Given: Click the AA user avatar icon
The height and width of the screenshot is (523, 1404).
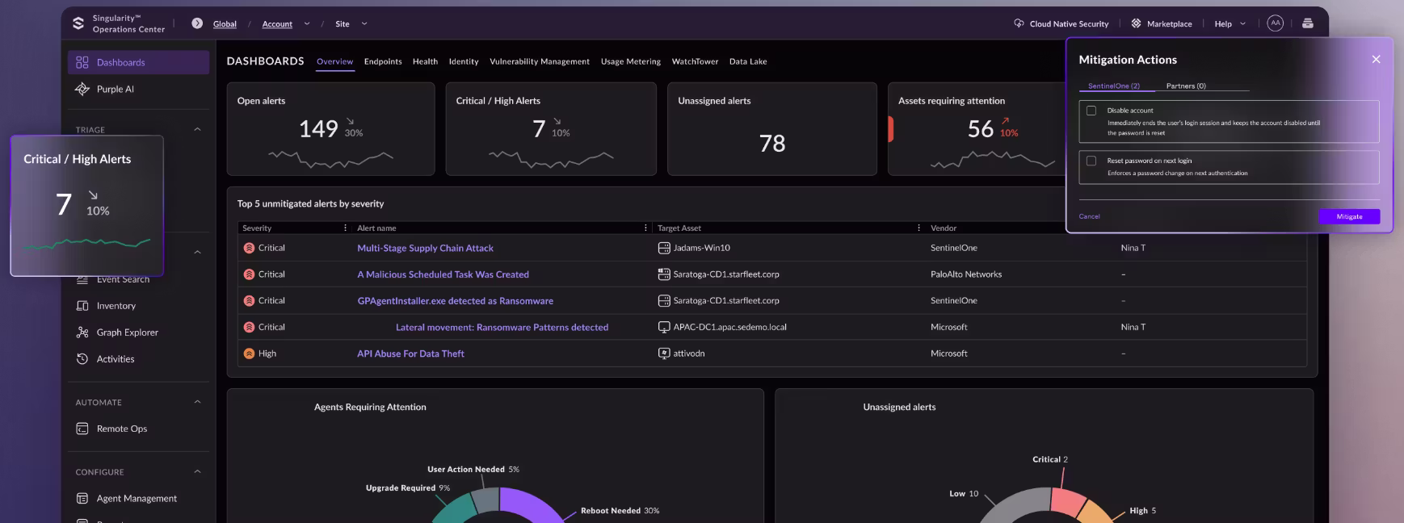Looking at the screenshot, I should (1275, 23).
